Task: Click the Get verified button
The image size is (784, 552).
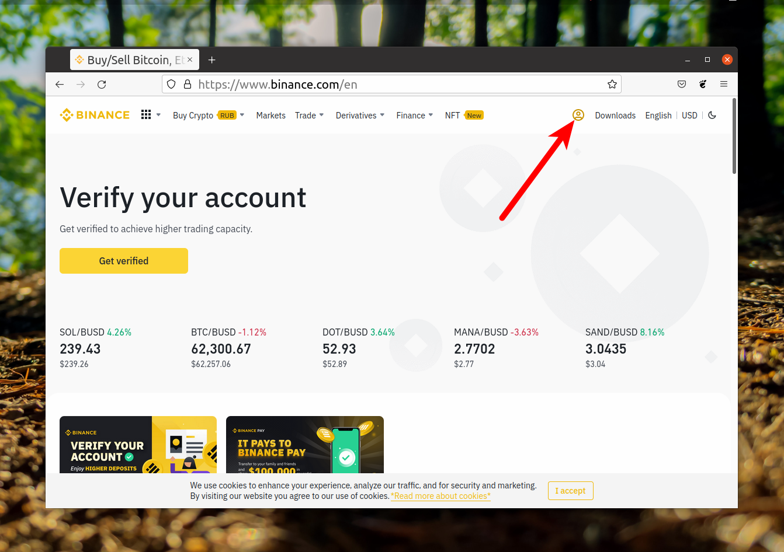Action: [124, 261]
